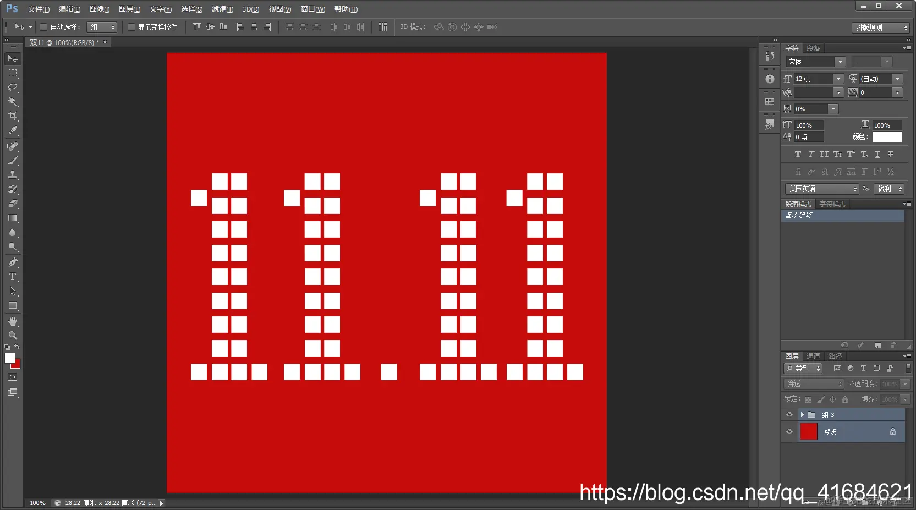The image size is (916, 510).
Task: Open the Info panel icon
Action: (x=770, y=79)
